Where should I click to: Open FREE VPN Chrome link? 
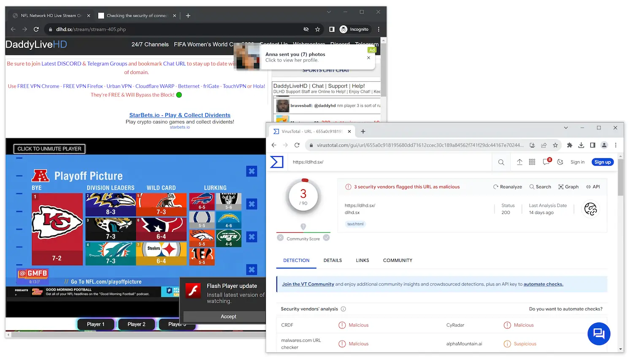click(x=38, y=86)
